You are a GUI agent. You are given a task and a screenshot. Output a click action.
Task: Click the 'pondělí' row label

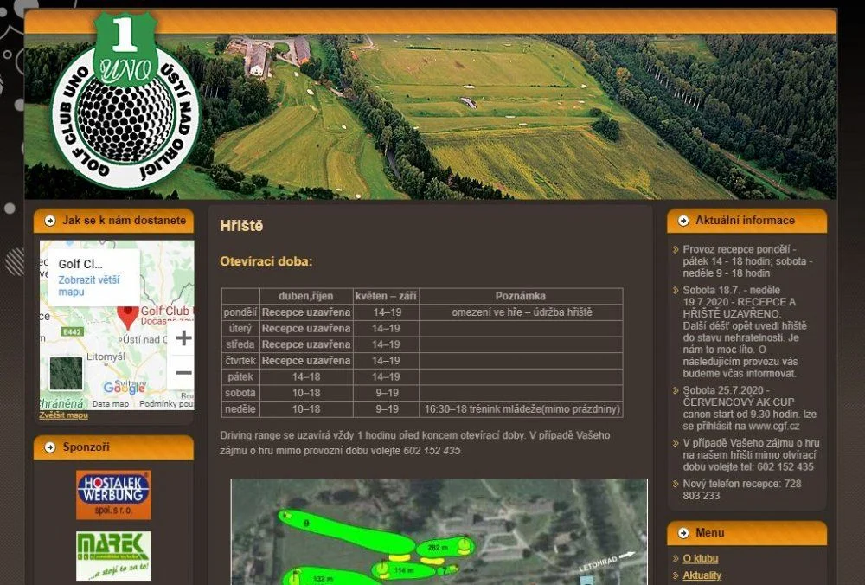click(x=240, y=312)
